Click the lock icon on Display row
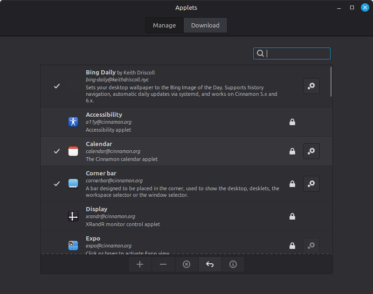The width and height of the screenshot is (373, 294). click(292, 216)
